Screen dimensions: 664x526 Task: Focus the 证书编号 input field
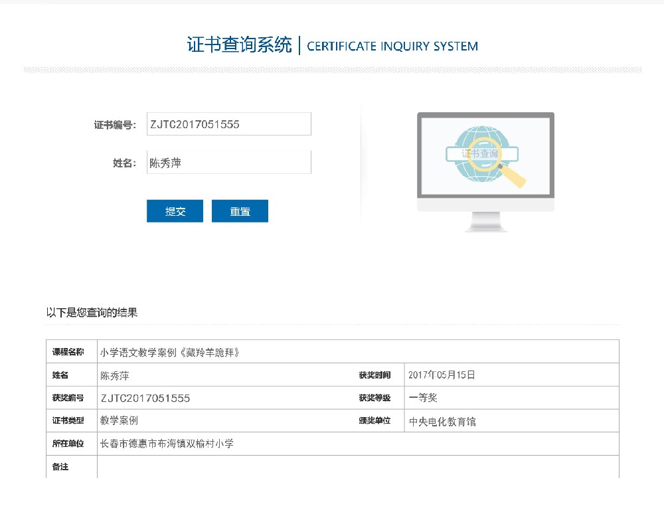point(229,124)
